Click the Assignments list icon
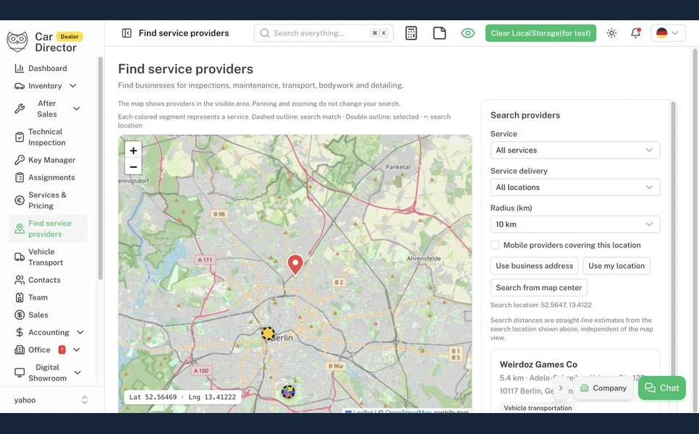This screenshot has width=699, height=434. point(19,177)
